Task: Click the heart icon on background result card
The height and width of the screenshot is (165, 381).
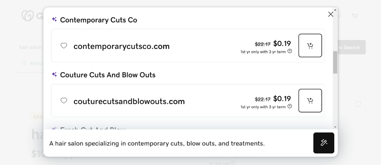Action: point(358,104)
